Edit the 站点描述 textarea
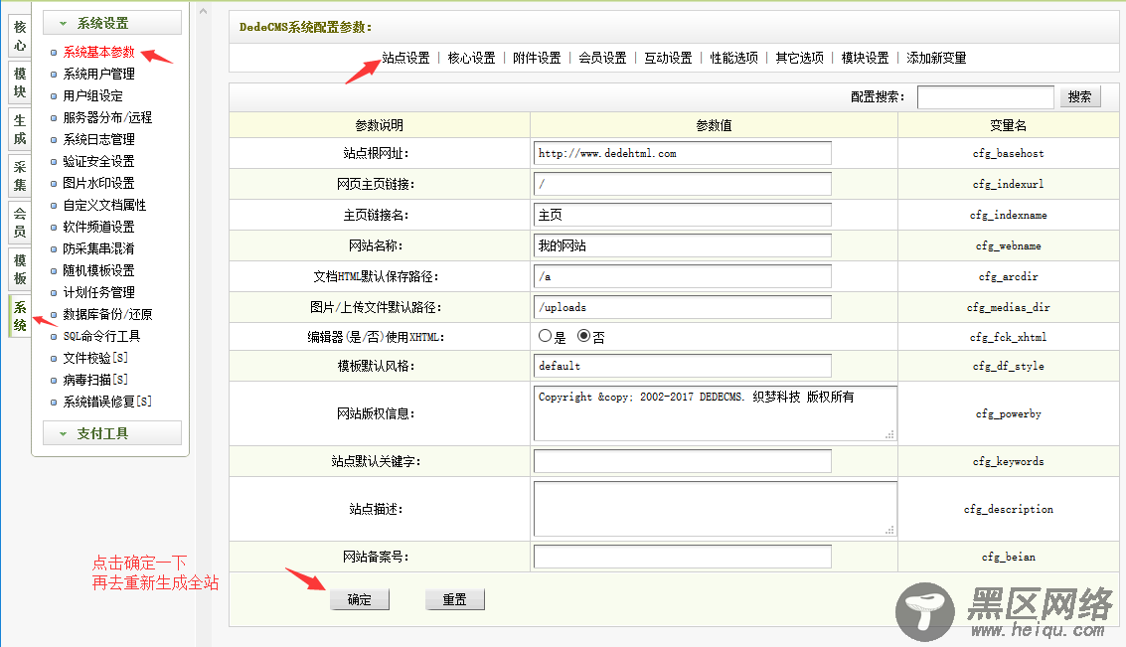 [x=716, y=509]
